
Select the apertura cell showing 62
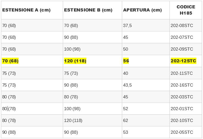click(x=126, y=120)
